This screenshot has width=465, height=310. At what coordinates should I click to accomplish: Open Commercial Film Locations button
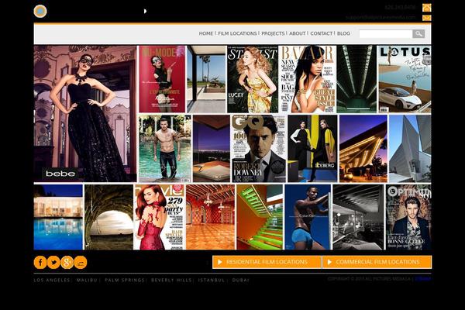click(x=377, y=262)
